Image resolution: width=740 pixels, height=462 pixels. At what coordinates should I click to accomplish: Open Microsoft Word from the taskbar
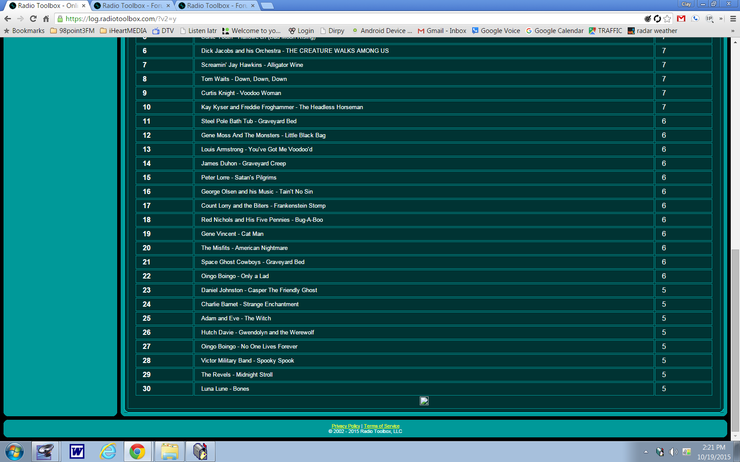click(x=77, y=451)
